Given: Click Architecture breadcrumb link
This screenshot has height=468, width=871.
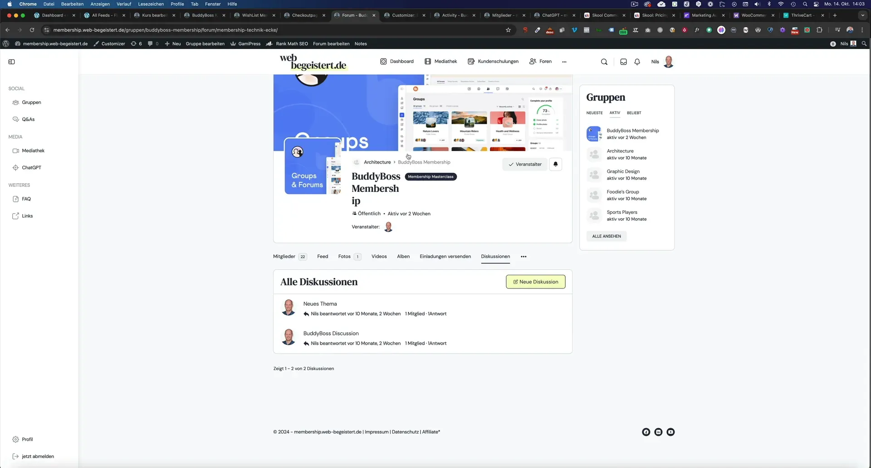Looking at the screenshot, I should 377,162.
